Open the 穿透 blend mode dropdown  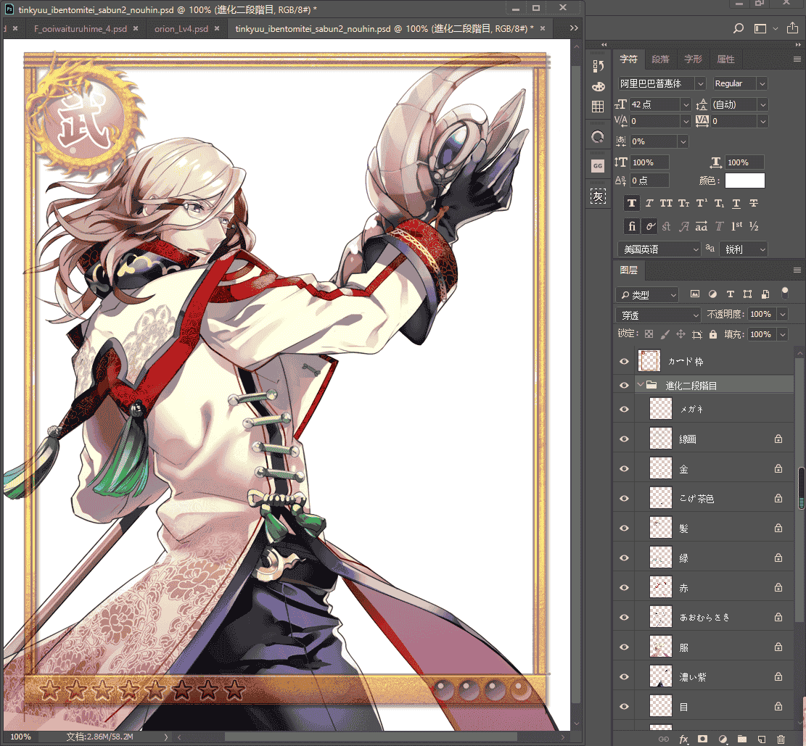coord(658,315)
